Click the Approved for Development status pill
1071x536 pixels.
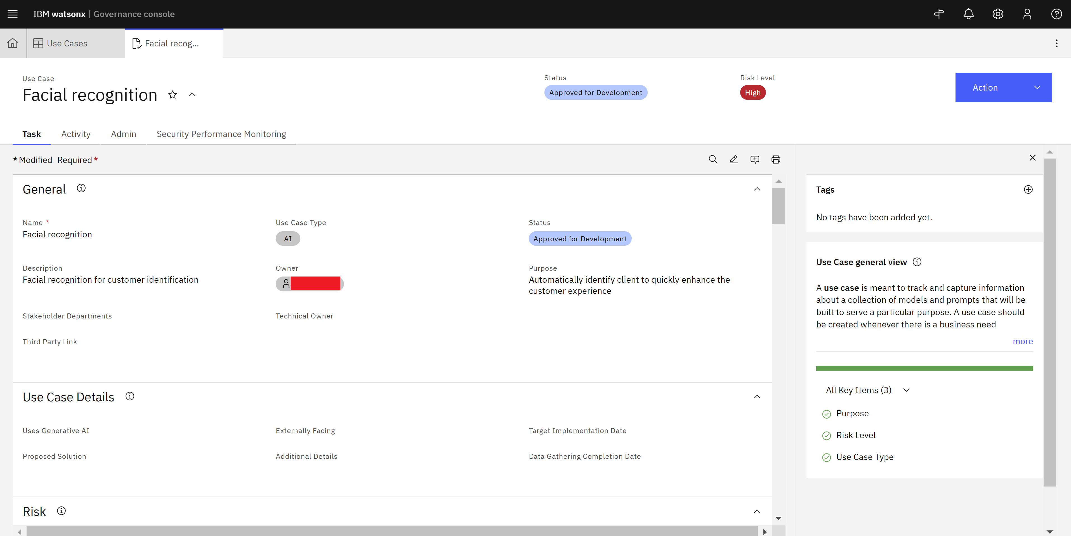[x=595, y=92]
